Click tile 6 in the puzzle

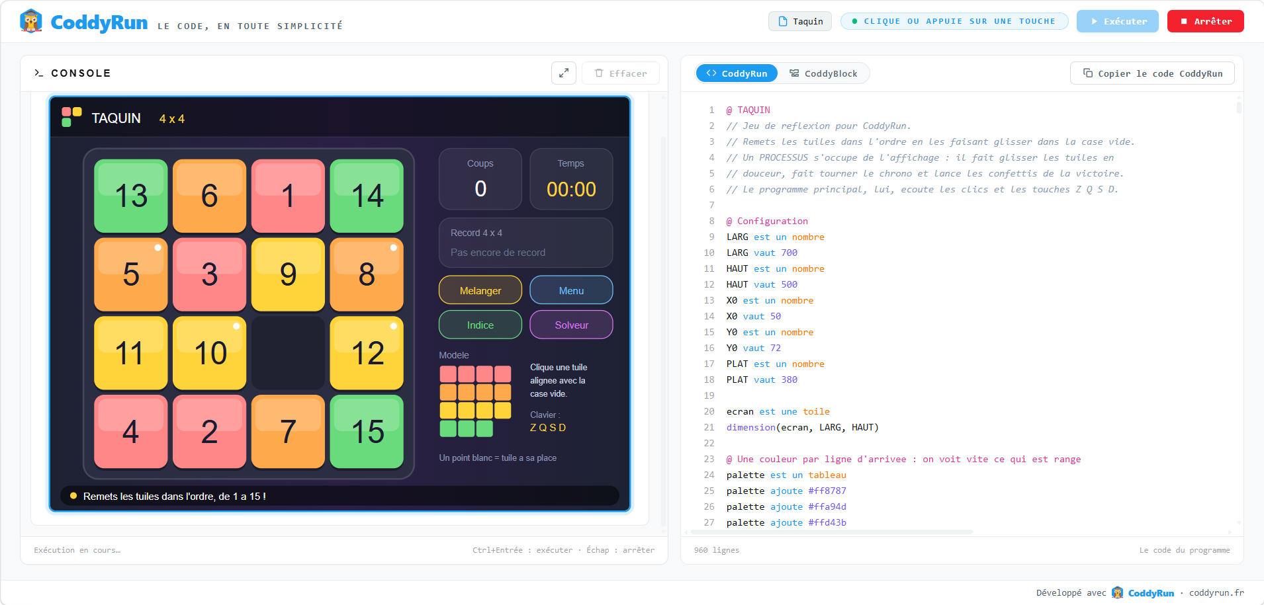click(x=209, y=196)
